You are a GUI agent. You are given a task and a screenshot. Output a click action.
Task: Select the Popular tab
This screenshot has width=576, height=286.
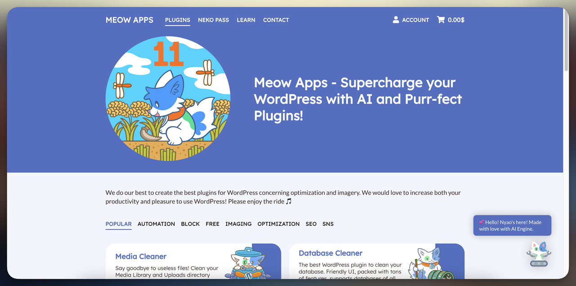[119, 224]
